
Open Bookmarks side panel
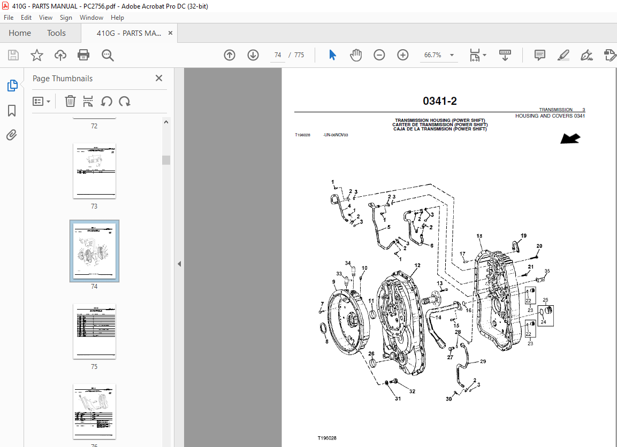tap(12, 111)
